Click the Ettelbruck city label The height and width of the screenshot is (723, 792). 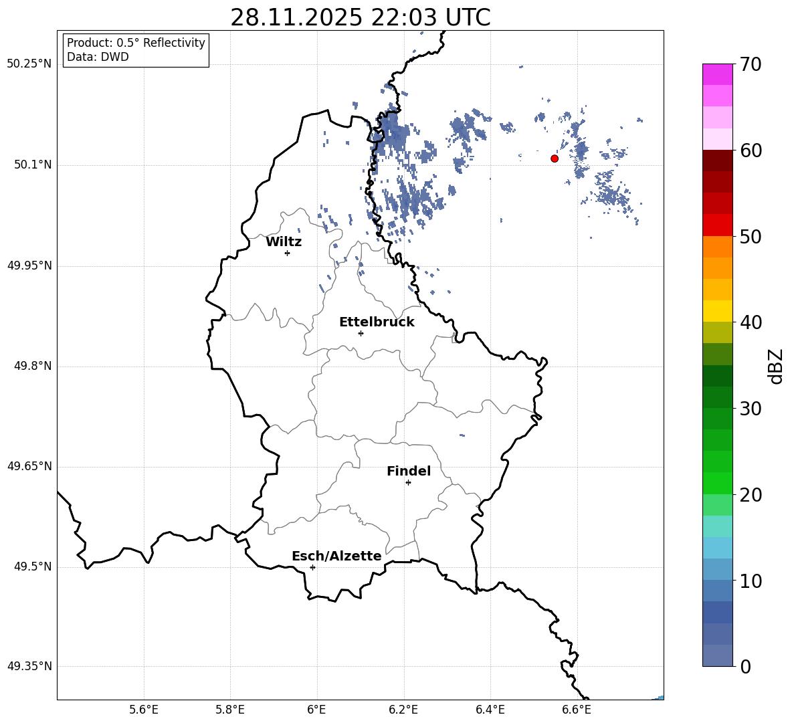click(377, 322)
